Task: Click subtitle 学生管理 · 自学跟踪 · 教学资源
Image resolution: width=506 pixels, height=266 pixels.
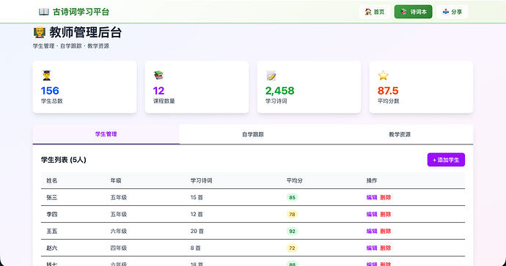Action: click(71, 46)
